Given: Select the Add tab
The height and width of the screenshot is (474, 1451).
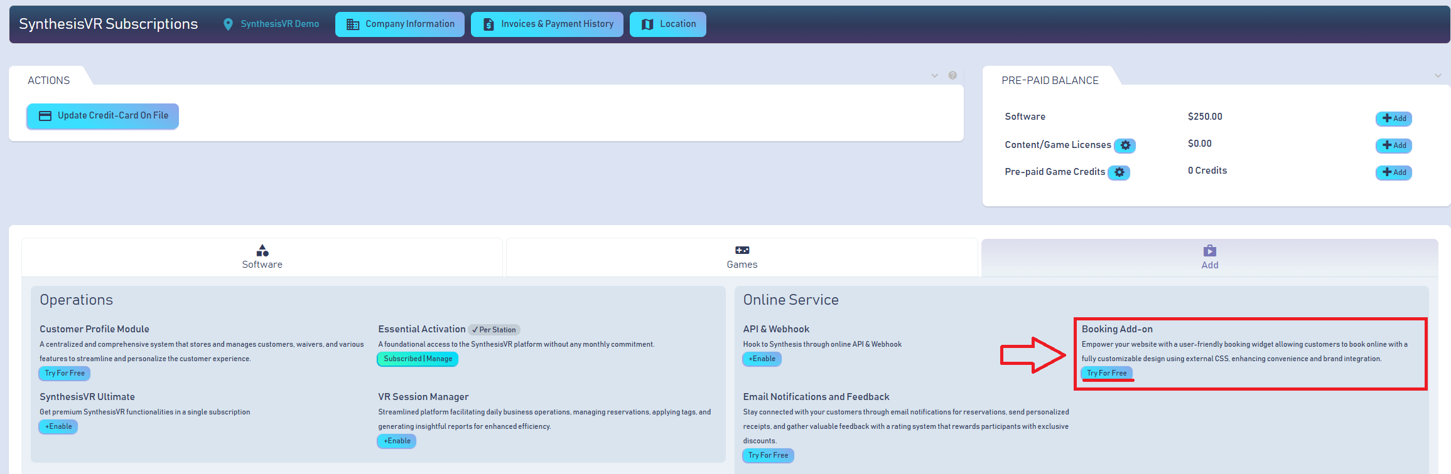Looking at the screenshot, I should pyautogui.click(x=1210, y=258).
